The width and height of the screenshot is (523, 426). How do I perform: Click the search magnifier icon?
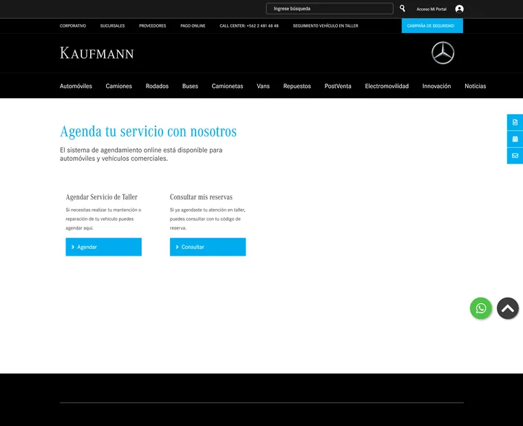(403, 8)
